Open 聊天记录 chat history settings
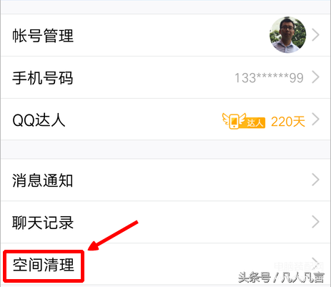Image resolution: width=331 pixels, height=287 pixels. pyautogui.click(x=165, y=222)
